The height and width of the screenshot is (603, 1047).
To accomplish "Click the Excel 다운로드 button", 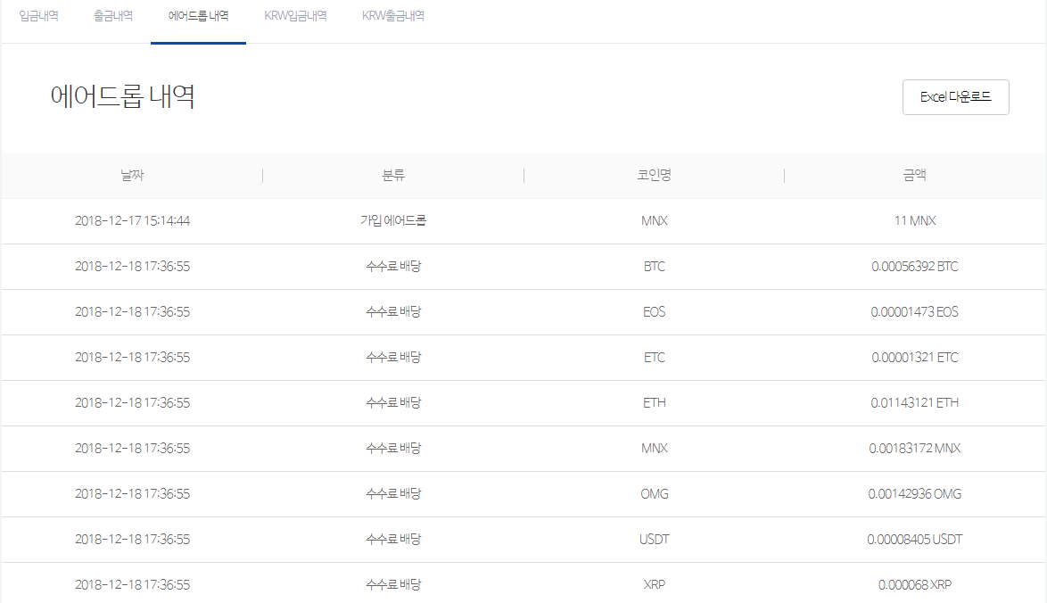I will [955, 97].
